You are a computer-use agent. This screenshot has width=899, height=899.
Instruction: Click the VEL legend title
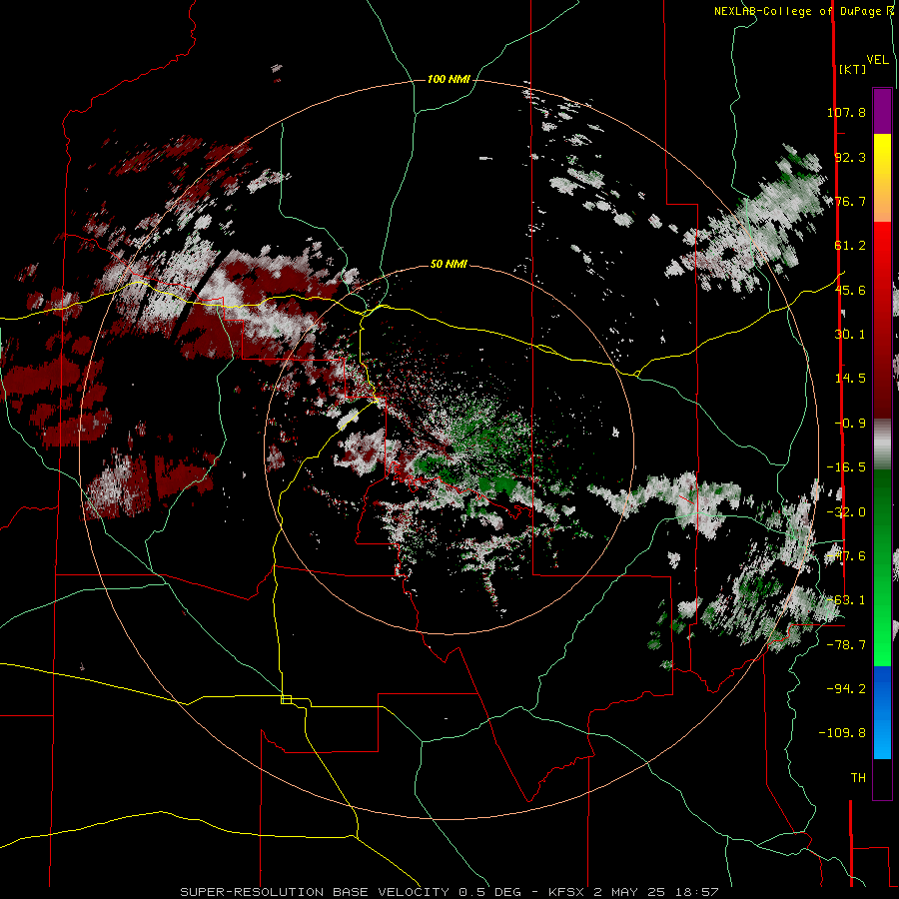pos(878,60)
